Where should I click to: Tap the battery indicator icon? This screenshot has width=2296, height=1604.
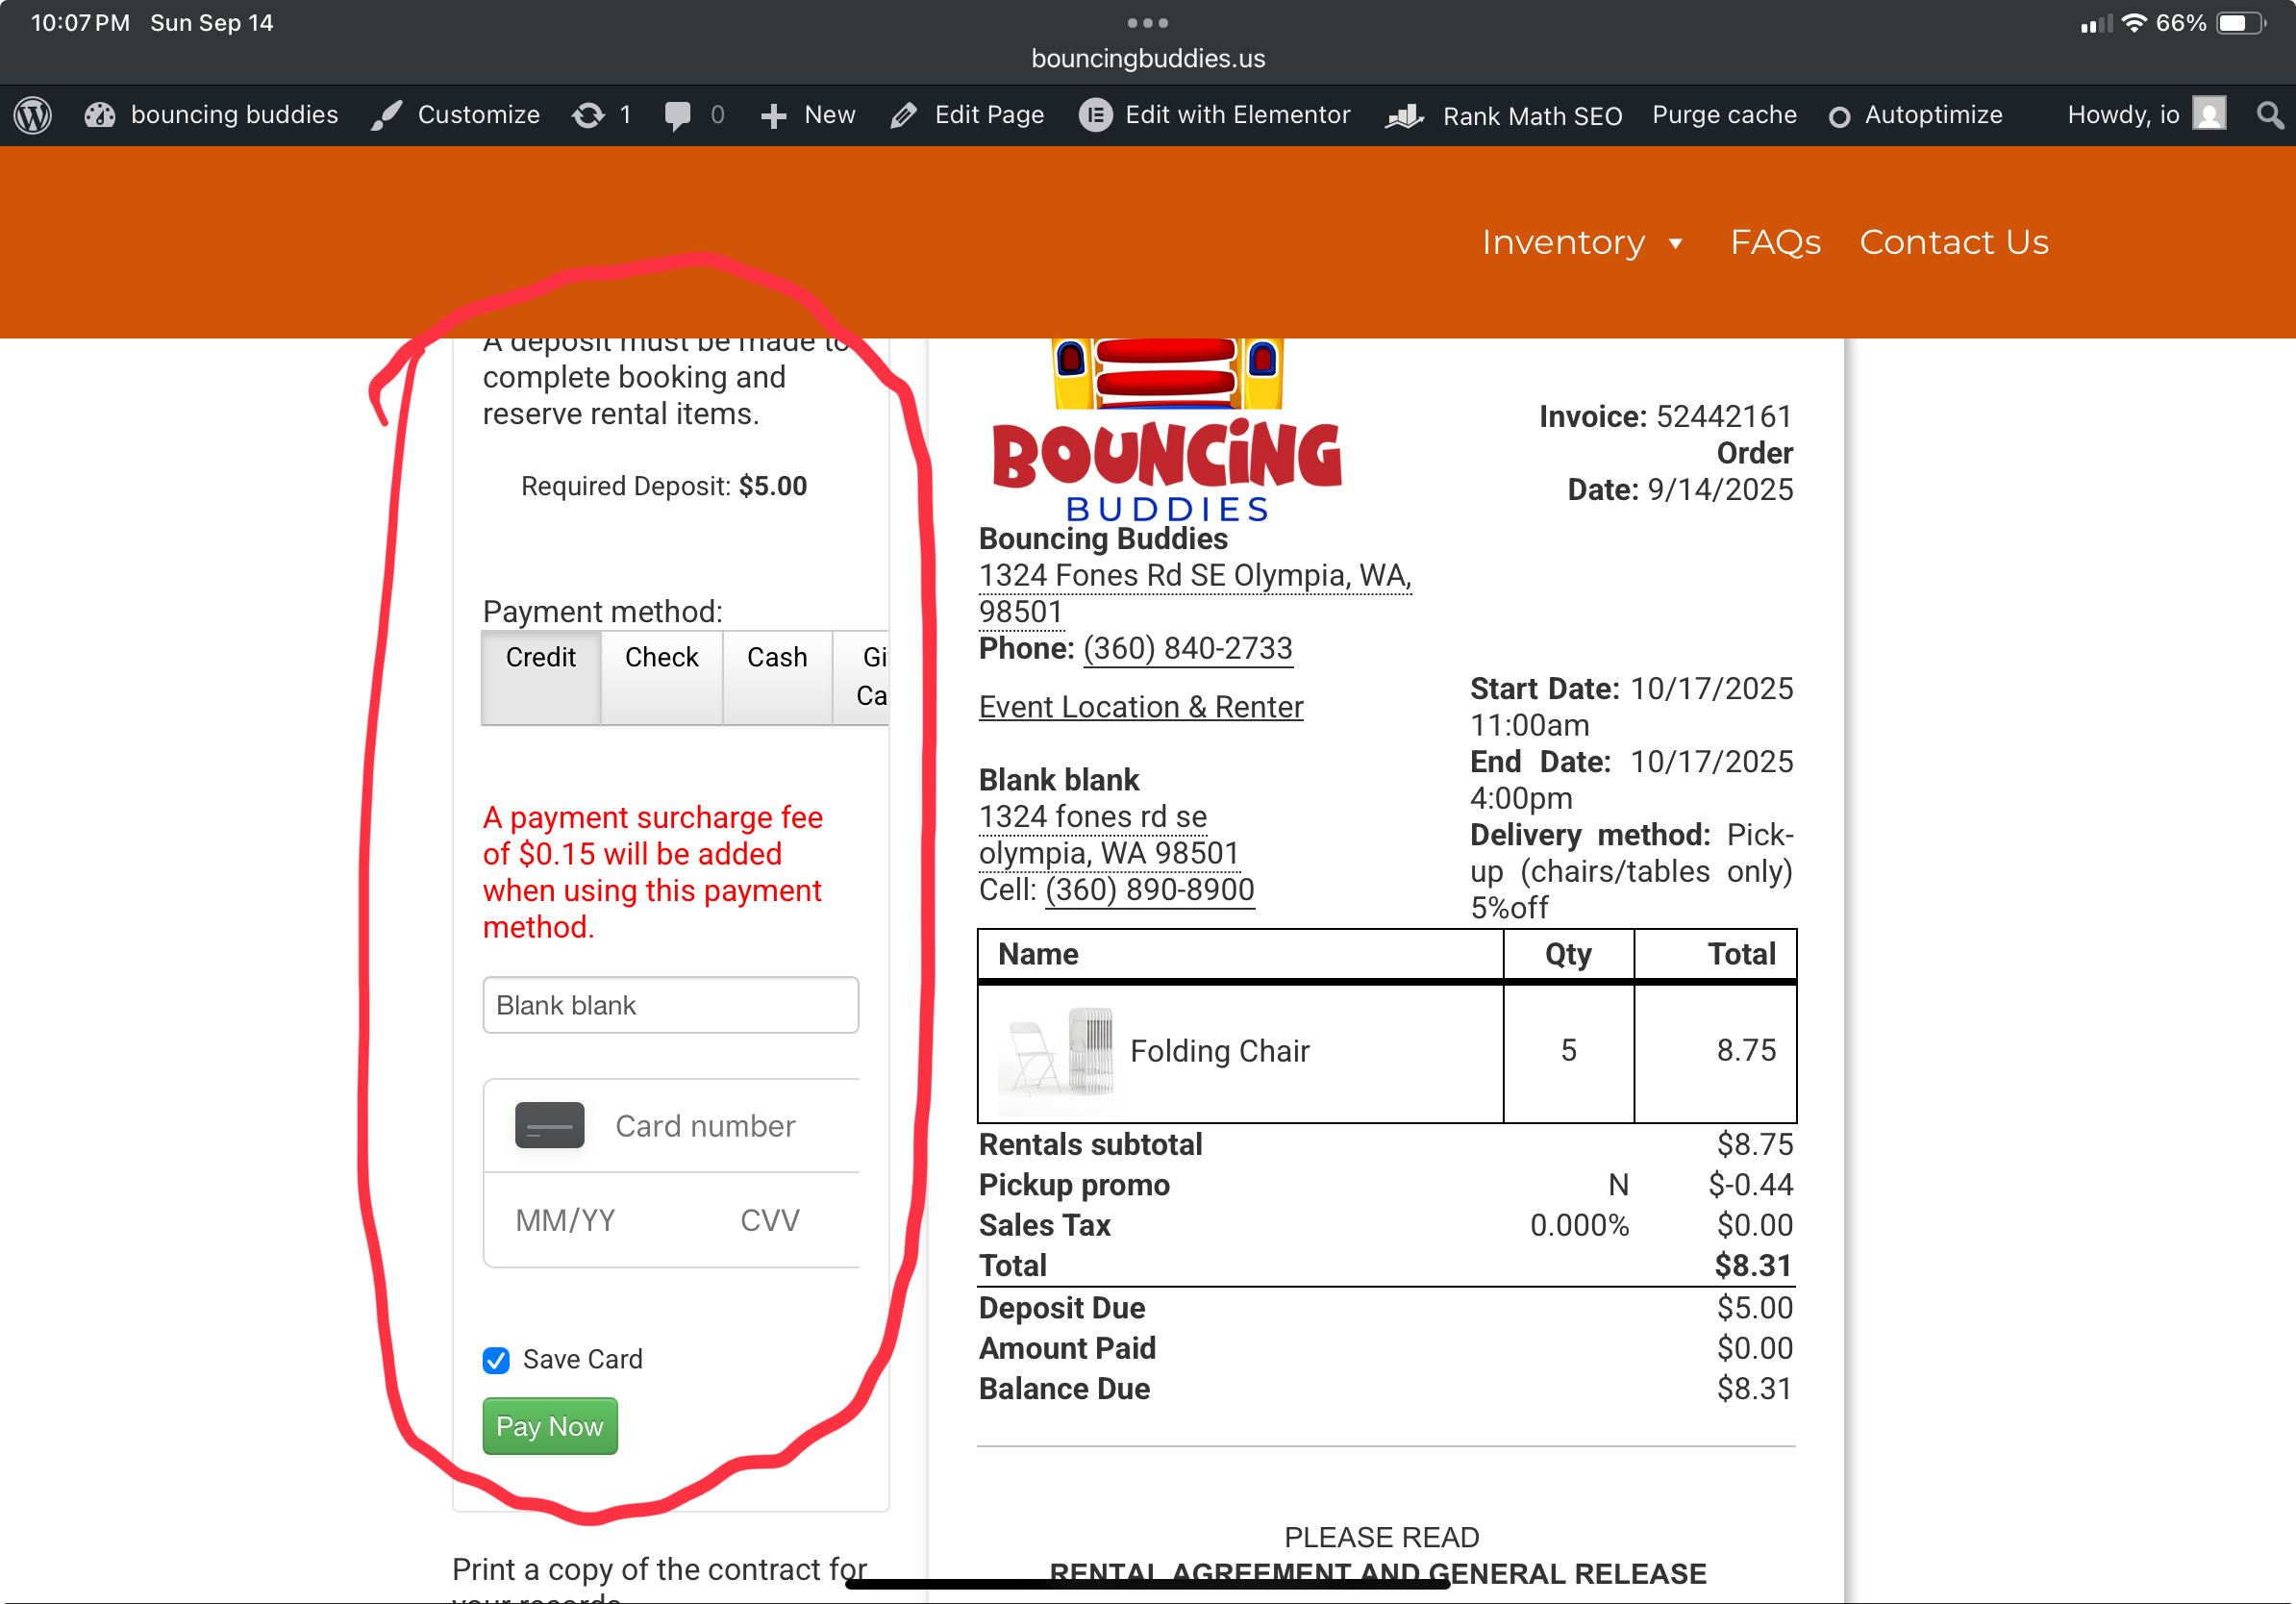(x=2241, y=22)
